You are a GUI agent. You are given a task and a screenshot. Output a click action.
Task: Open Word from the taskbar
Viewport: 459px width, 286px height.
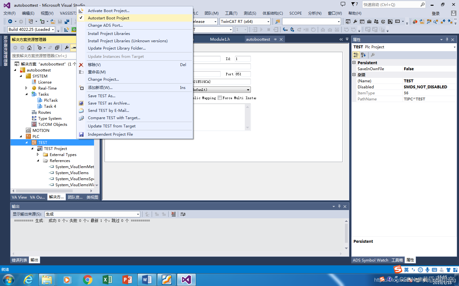click(147, 280)
